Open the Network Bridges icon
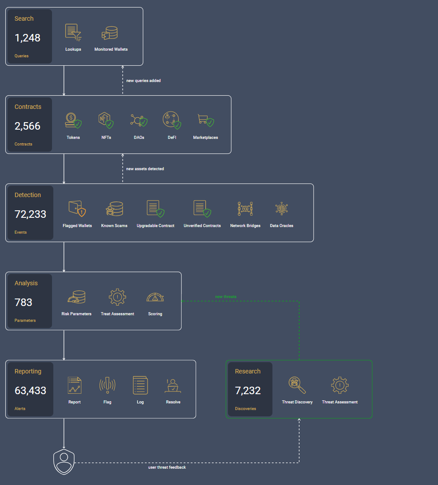This screenshot has height=485, width=438. (x=245, y=209)
